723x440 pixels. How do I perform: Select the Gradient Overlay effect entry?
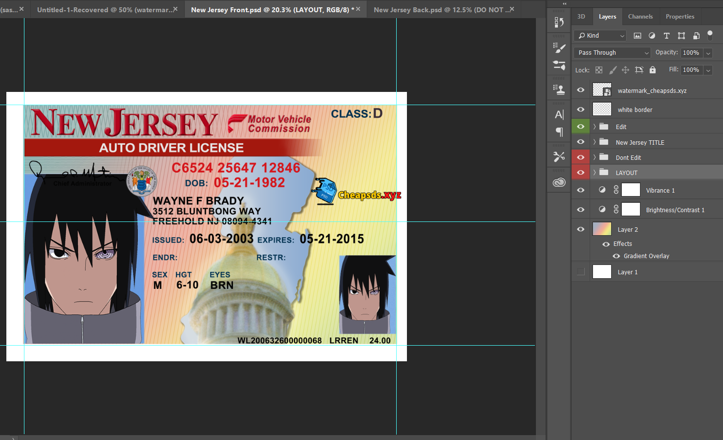pos(646,256)
